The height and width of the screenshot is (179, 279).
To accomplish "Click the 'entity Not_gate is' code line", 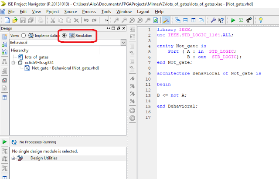I will (181, 46).
